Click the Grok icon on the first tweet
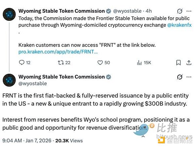This screenshot has width=196, height=147. 179,11
